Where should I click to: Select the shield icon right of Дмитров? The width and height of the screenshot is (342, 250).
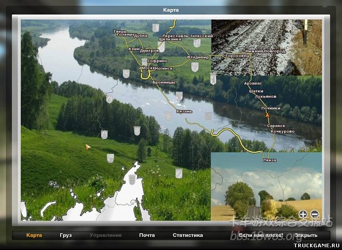(x=161, y=46)
